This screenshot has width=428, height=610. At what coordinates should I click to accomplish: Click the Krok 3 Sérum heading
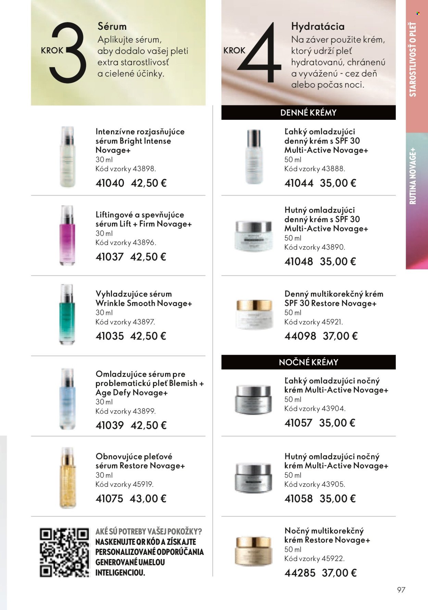coord(112,26)
